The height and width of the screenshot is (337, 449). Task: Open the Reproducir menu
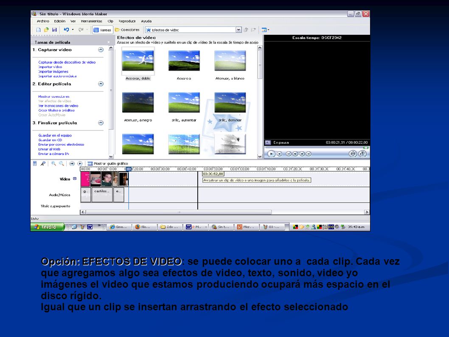(x=127, y=21)
